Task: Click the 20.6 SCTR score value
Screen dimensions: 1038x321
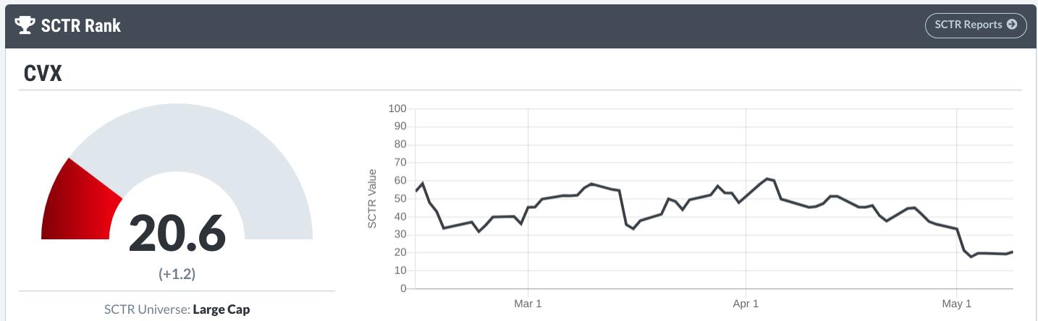Action: pyautogui.click(x=177, y=234)
